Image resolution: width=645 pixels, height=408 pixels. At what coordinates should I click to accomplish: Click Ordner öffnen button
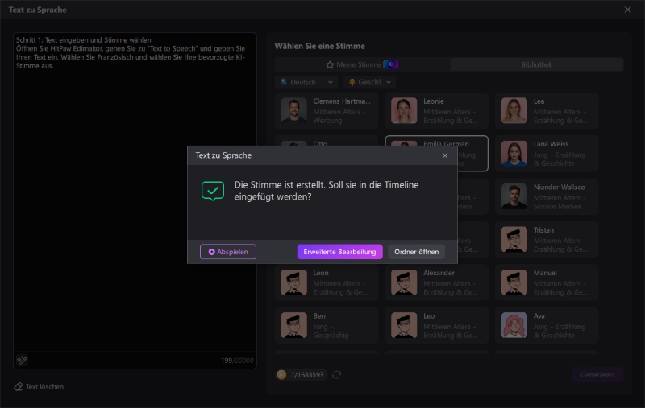[416, 252]
